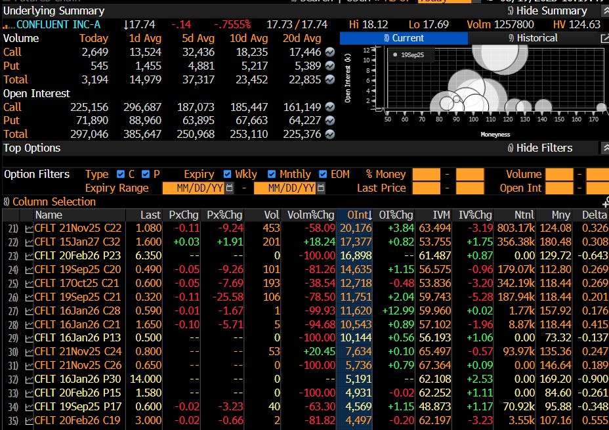Open chart icon for CFLT 16Jan26 C28

click(29, 311)
